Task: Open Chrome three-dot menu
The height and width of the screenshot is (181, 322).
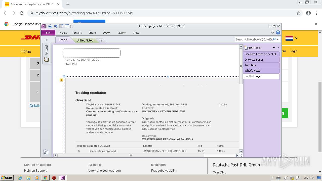Action: 316,13
